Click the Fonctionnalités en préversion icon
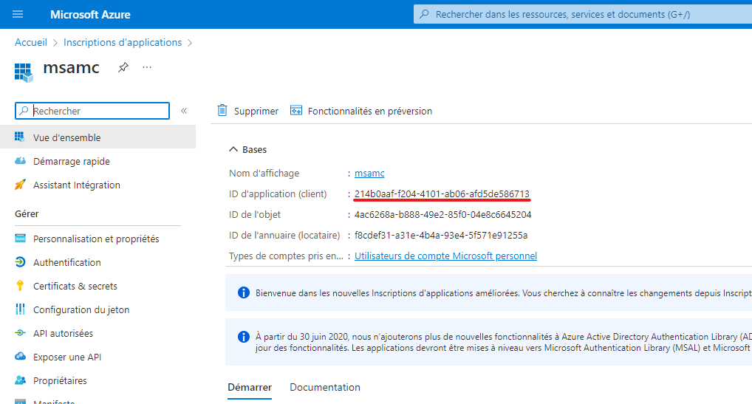The image size is (752, 404). pyautogui.click(x=296, y=110)
